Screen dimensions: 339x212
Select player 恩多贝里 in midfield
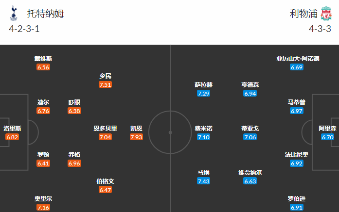pos(106,129)
